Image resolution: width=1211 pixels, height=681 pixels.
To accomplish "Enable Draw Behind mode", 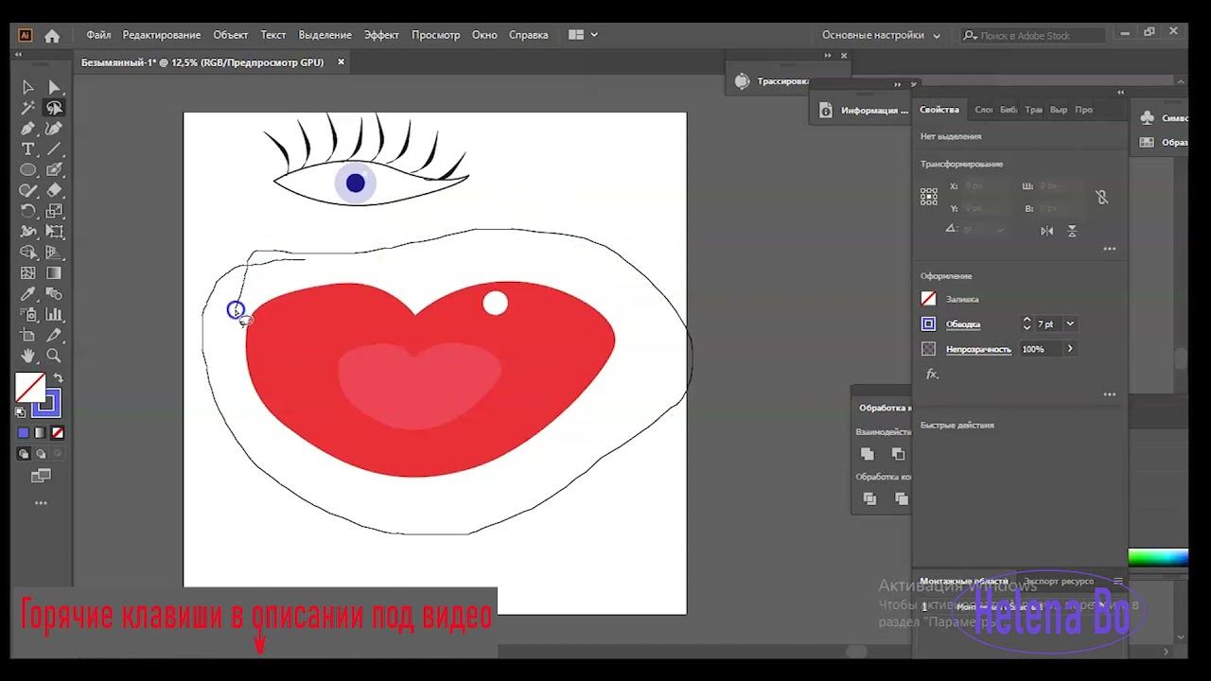I will point(40,454).
